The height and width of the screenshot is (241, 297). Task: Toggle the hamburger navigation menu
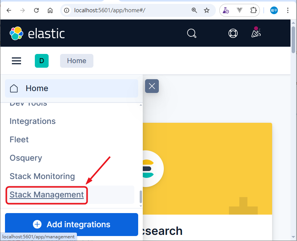[16, 61]
